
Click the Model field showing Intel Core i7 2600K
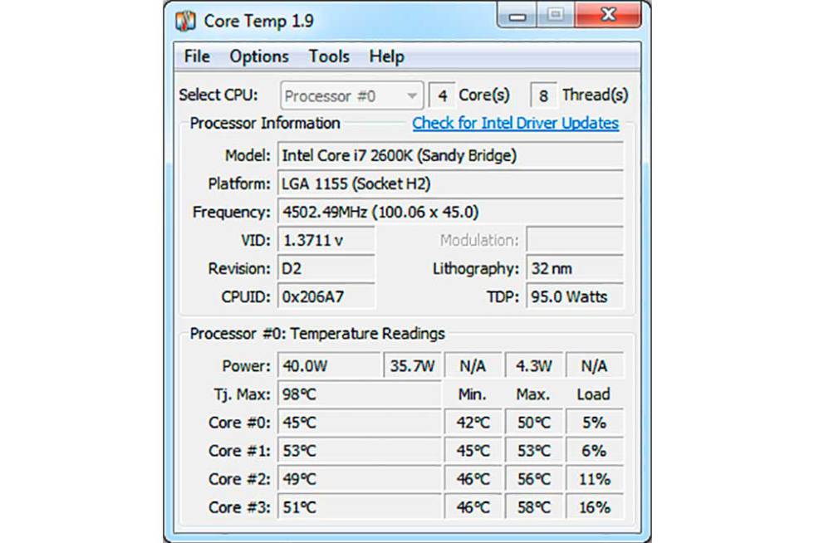[x=450, y=155]
